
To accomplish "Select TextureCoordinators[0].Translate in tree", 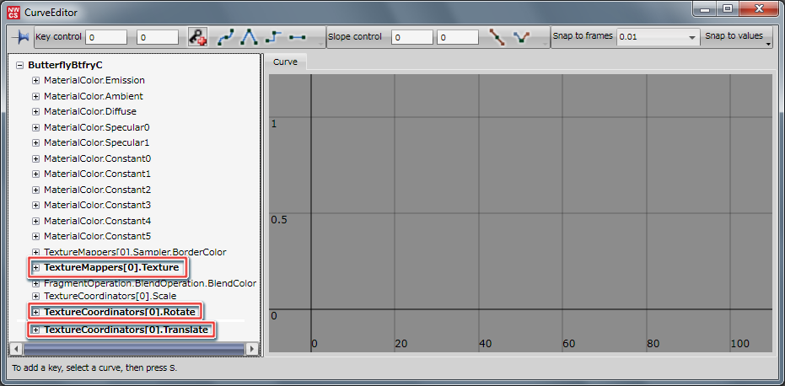I will (126, 330).
